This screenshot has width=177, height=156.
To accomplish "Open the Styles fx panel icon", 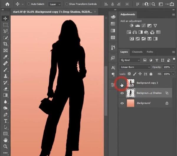I will pos(113,58).
